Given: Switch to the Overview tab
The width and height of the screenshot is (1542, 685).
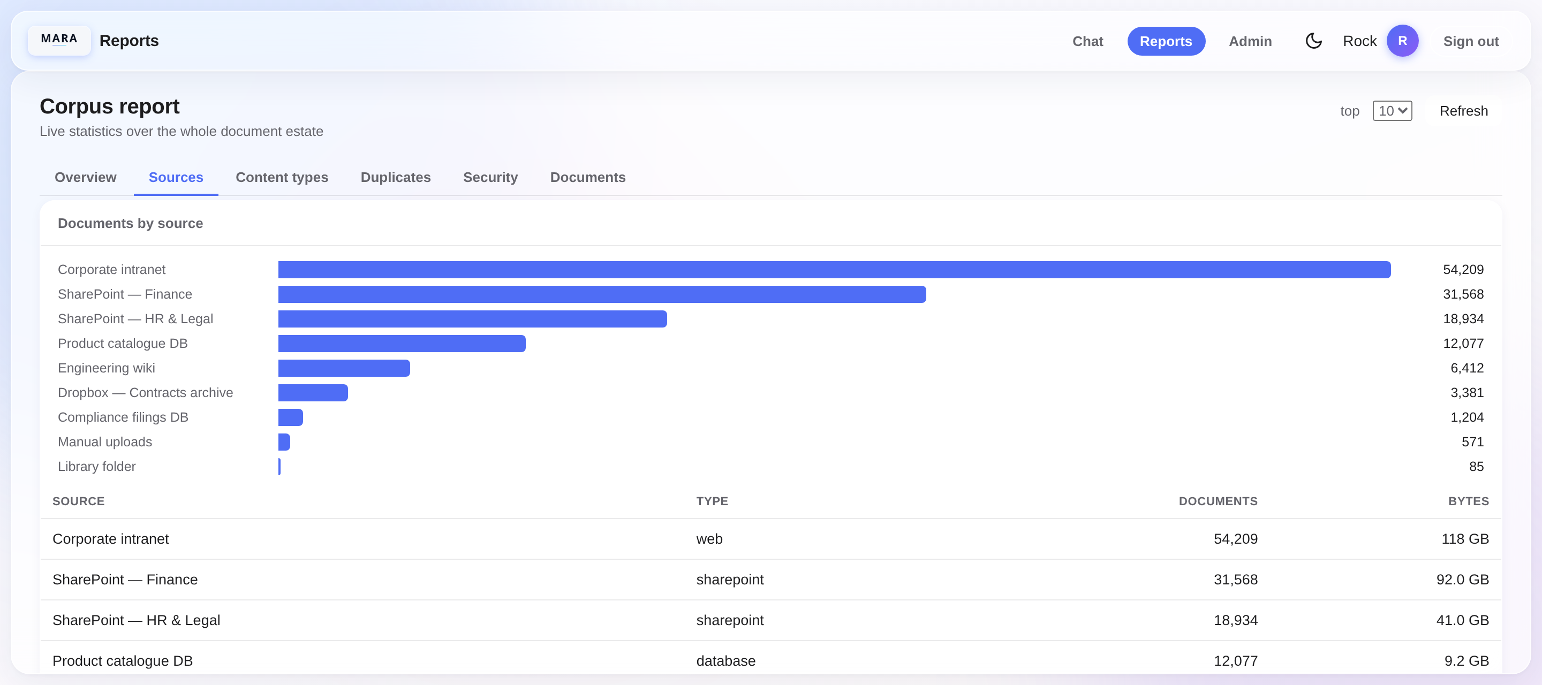Looking at the screenshot, I should [x=86, y=177].
